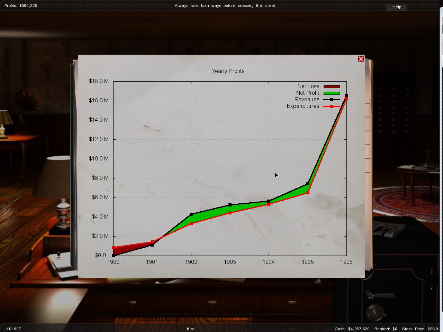Click the 1905 Expenditures red data point

tap(308, 193)
